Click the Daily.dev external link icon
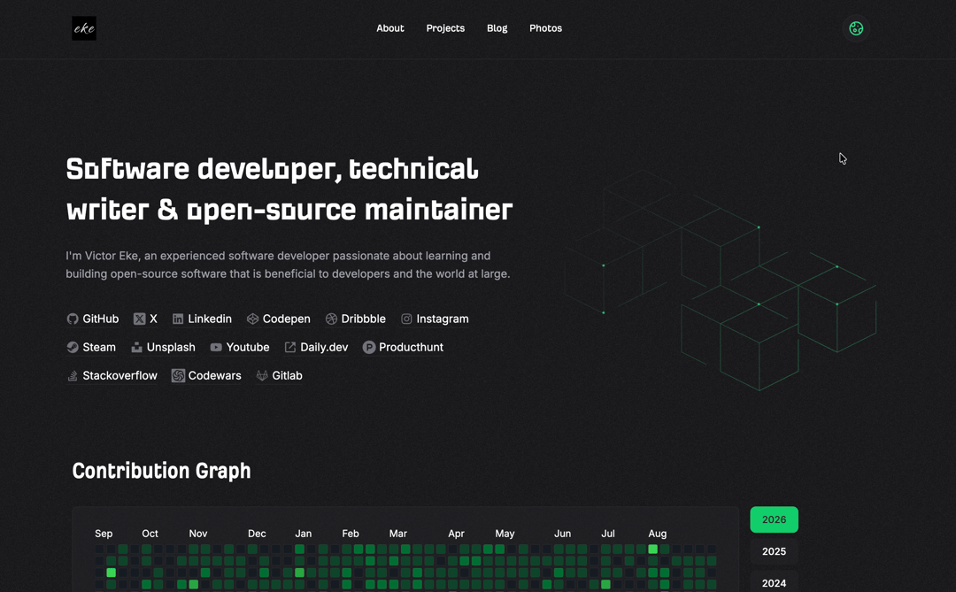Image resolution: width=956 pixels, height=592 pixels. 290,347
